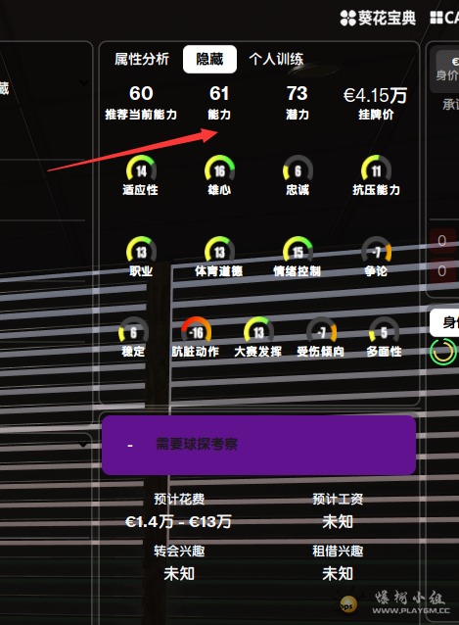The width and height of the screenshot is (459, 625).
Task: Click the 挂牌价 value €4.15万
Action: 376,96
